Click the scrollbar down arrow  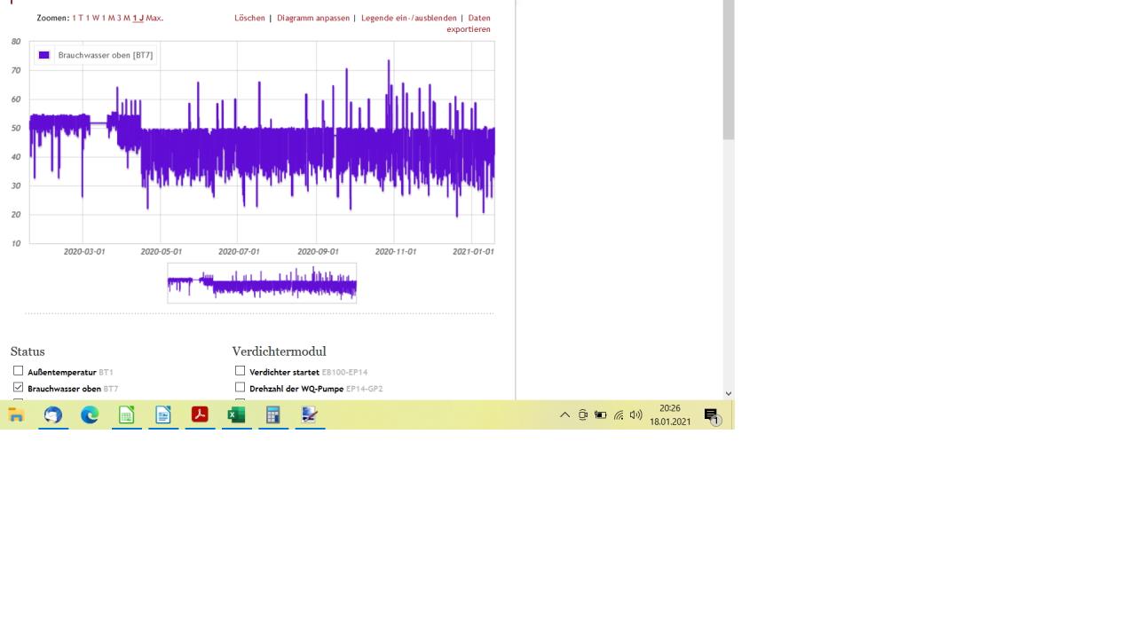(729, 393)
